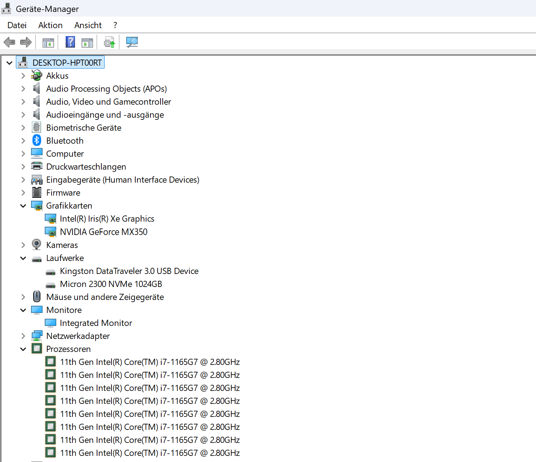The width and height of the screenshot is (536, 462).
Task: Toggle the action pane toolbar icon
Action: (87, 43)
